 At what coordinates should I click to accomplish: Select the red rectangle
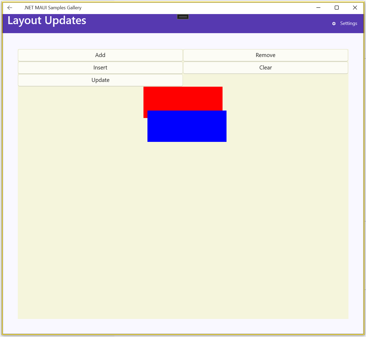pos(183,98)
